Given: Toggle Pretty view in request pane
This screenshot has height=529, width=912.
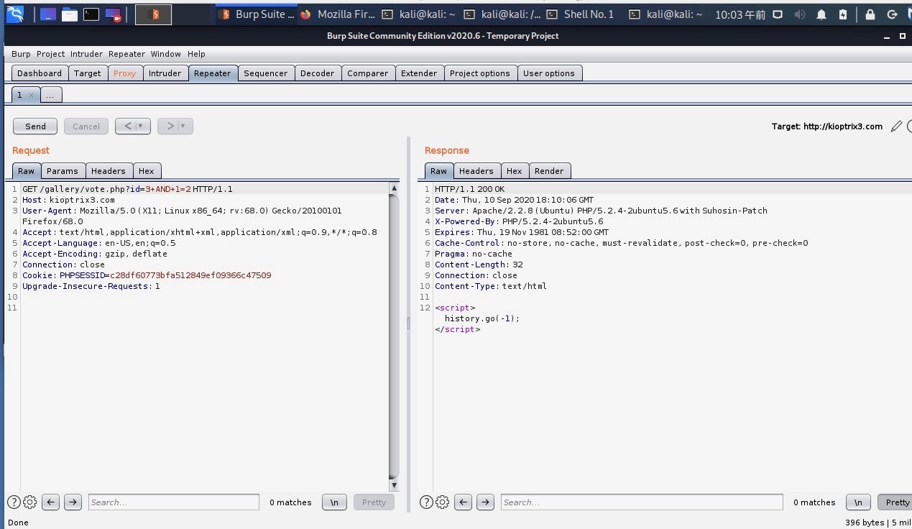Looking at the screenshot, I should point(374,502).
